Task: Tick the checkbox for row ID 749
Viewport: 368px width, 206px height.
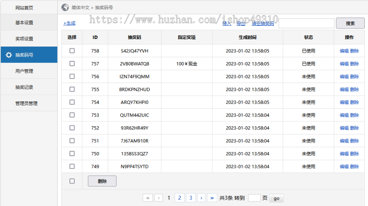Action: (72, 166)
